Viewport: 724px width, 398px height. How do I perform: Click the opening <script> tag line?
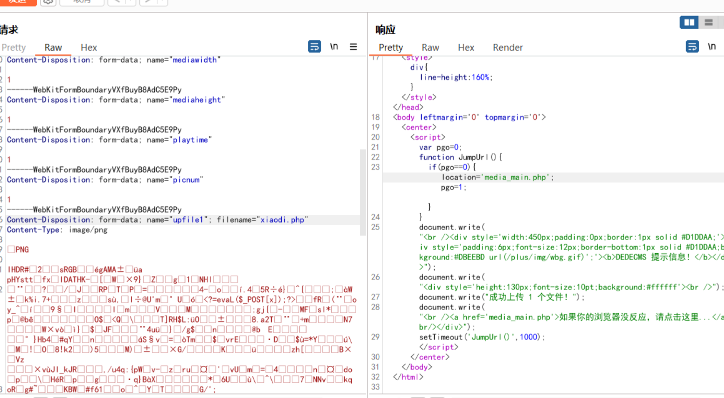[x=428, y=137]
